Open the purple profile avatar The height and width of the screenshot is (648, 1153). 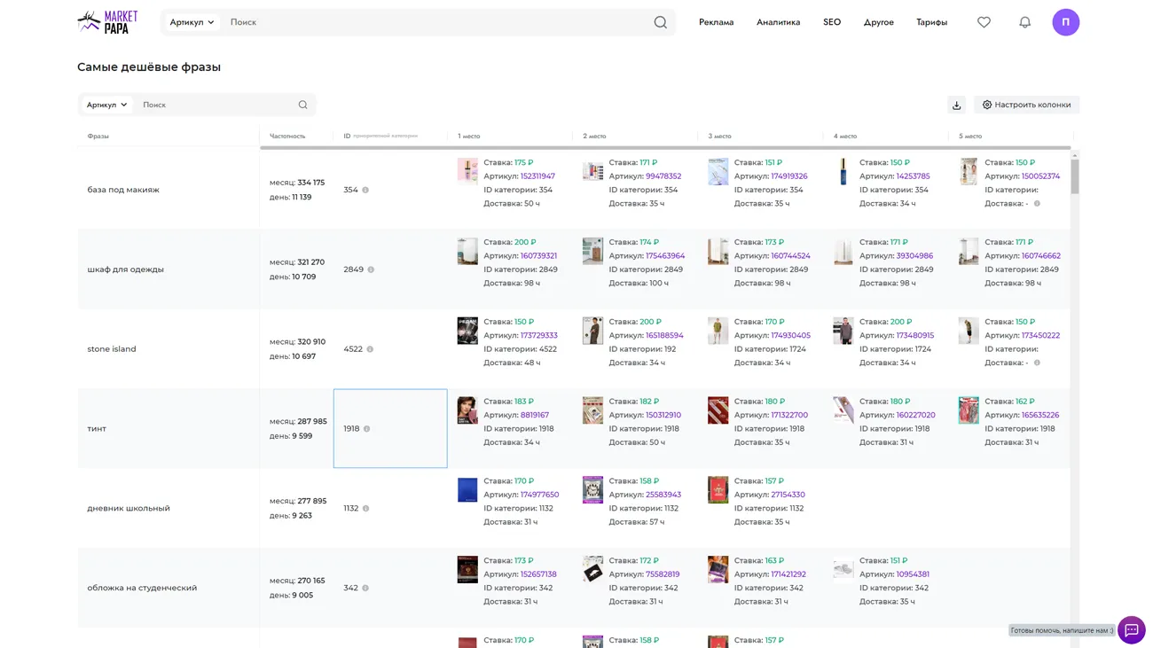tap(1065, 22)
